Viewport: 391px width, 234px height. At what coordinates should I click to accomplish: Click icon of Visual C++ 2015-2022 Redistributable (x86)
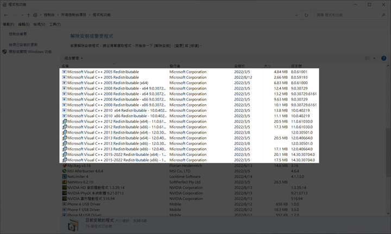pyautogui.click(x=64, y=160)
